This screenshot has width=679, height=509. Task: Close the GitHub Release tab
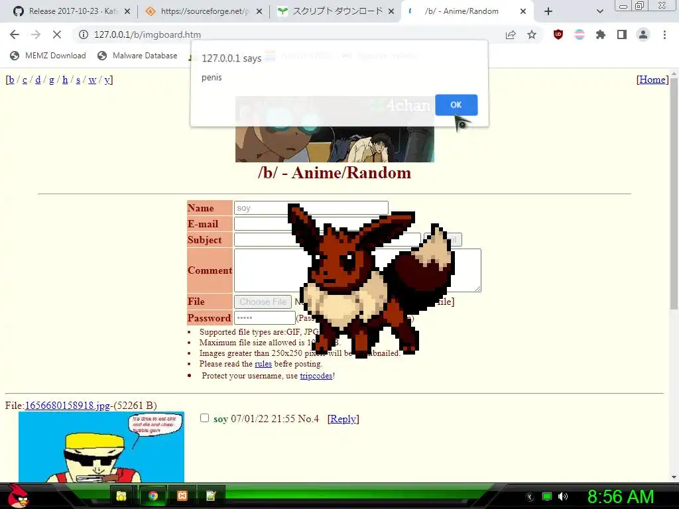point(127,11)
